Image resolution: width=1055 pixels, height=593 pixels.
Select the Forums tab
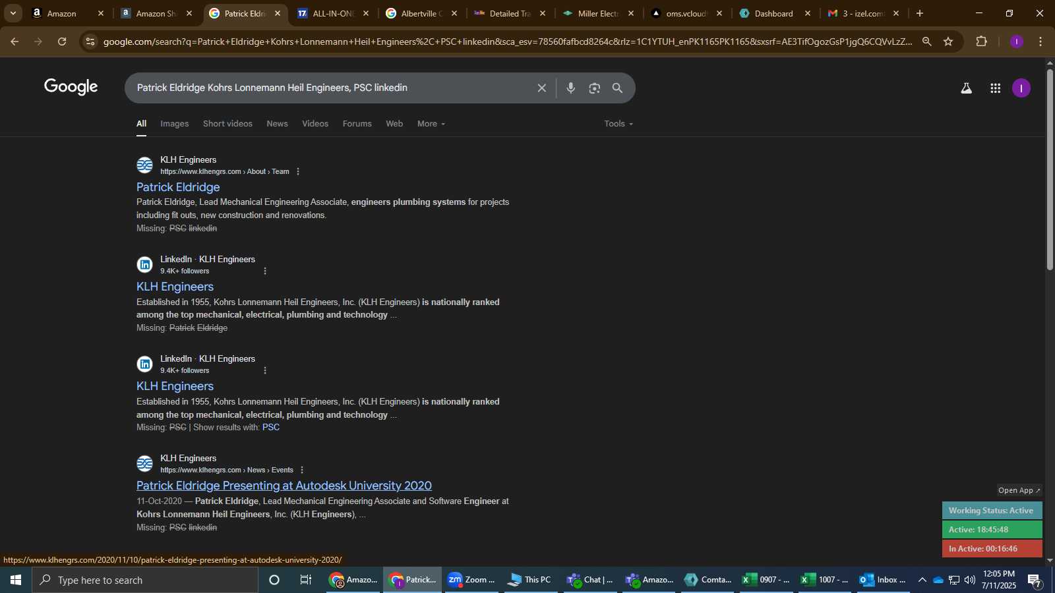click(x=357, y=124)
